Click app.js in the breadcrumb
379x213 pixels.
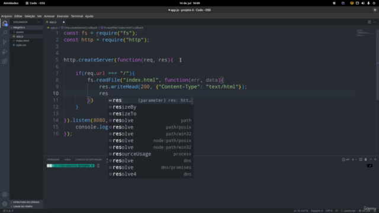point(54,28)
